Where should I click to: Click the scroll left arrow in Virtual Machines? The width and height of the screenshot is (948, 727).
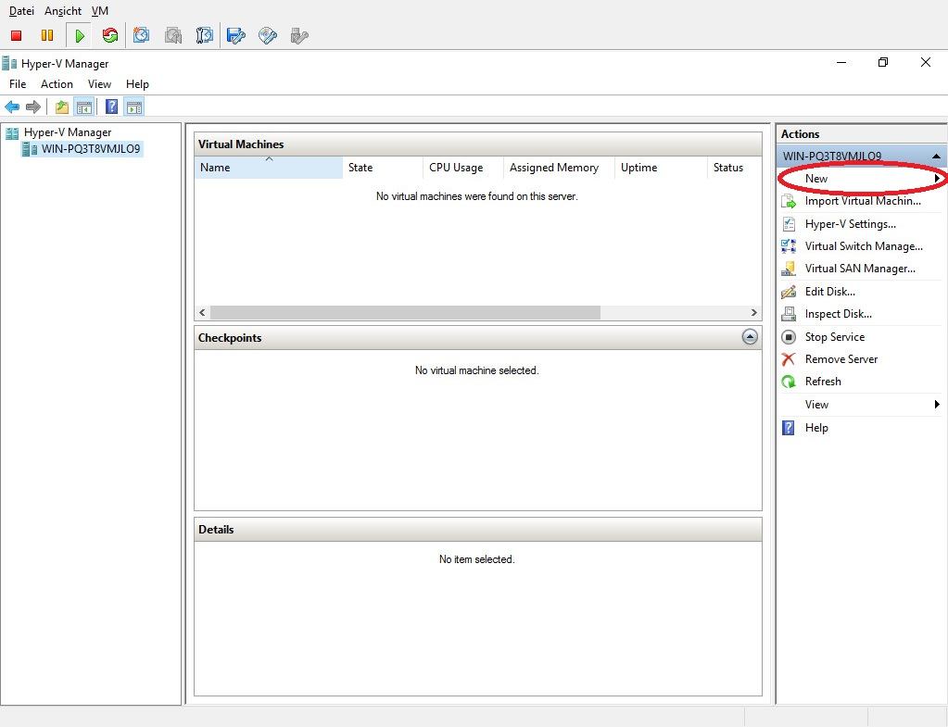pyautogui.click(x=203, y=312)
